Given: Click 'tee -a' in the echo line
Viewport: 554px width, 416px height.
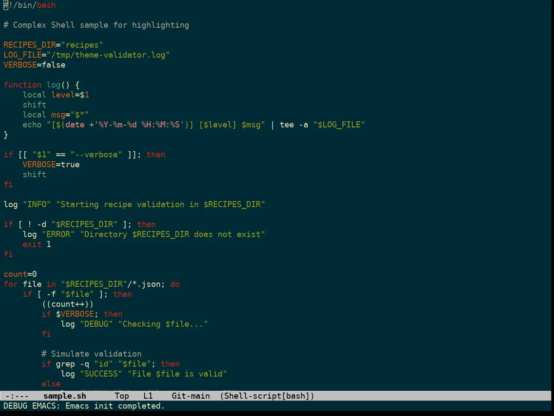Looking at the screenshot, I should (x=294, y=125).
